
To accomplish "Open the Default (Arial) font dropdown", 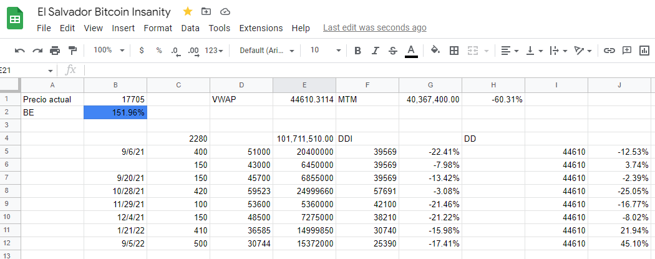I will [x=267, y=51].
